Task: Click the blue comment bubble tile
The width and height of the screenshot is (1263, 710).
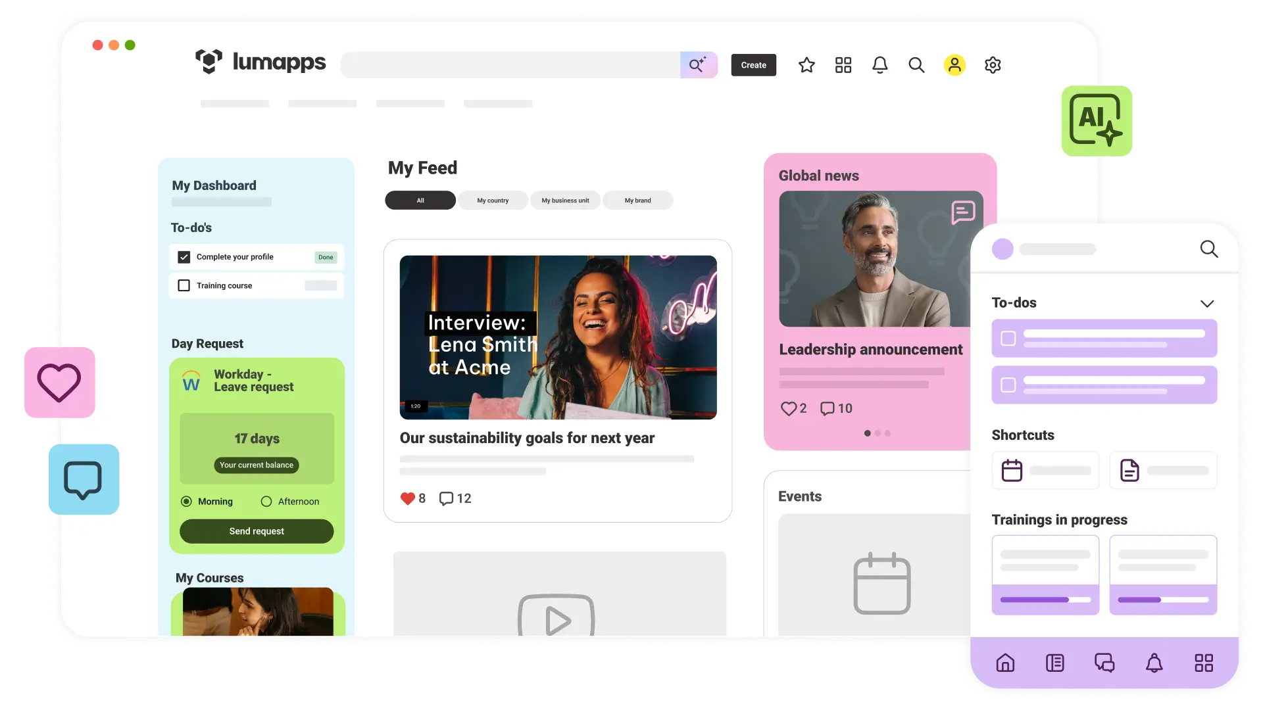Action: tap(84, 479)
